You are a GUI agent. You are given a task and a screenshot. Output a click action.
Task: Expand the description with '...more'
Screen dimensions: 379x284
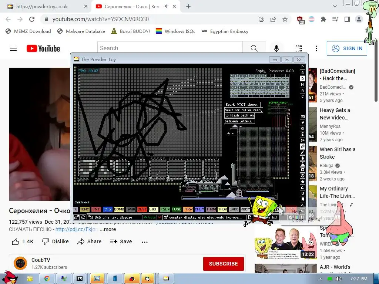[108, 229]
